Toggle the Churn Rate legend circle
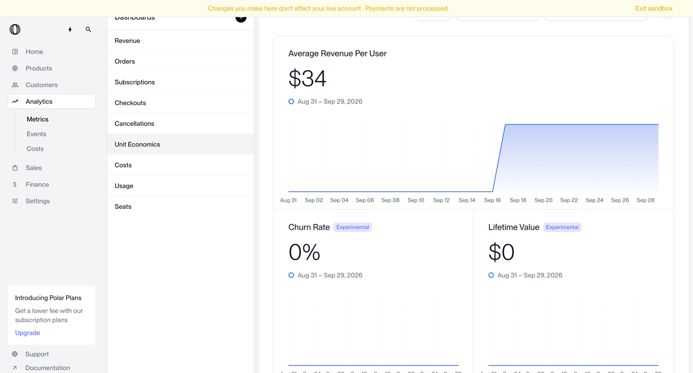This screenshot has width=693, height=373. pyautogui.click(x=291, y=275)
